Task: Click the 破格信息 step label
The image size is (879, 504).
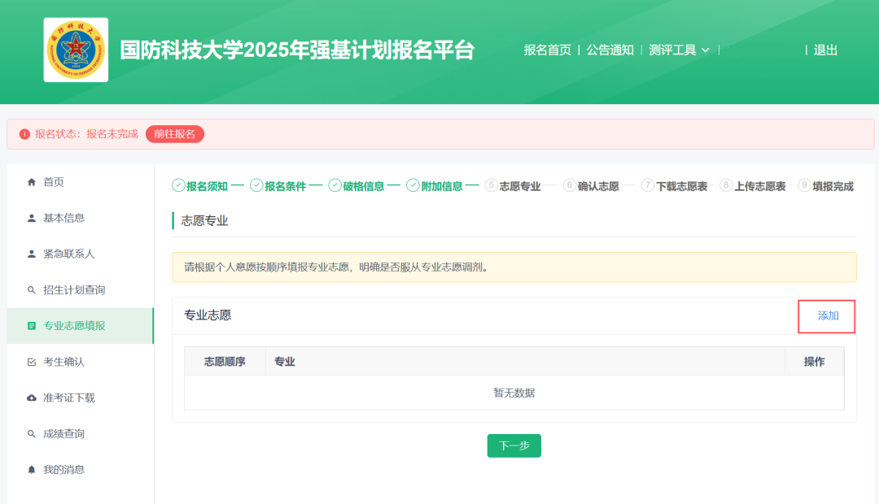Action: pyautogui.click(x=363, y=186)
